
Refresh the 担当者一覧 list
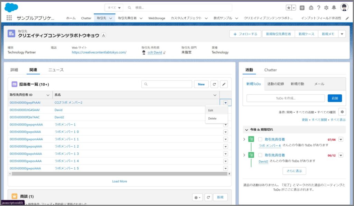click(214, 84)
